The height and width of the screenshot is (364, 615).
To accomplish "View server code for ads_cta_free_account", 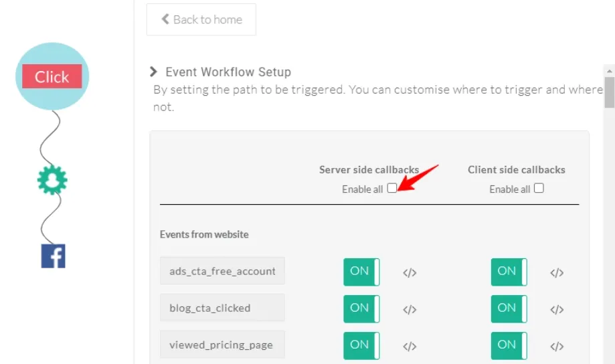I will (410, 272).
